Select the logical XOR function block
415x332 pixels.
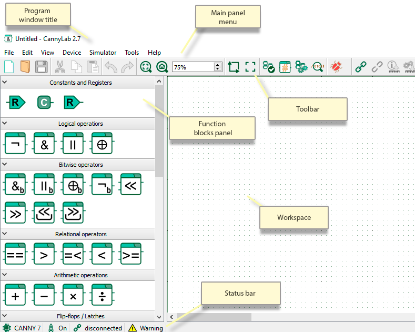102,143
